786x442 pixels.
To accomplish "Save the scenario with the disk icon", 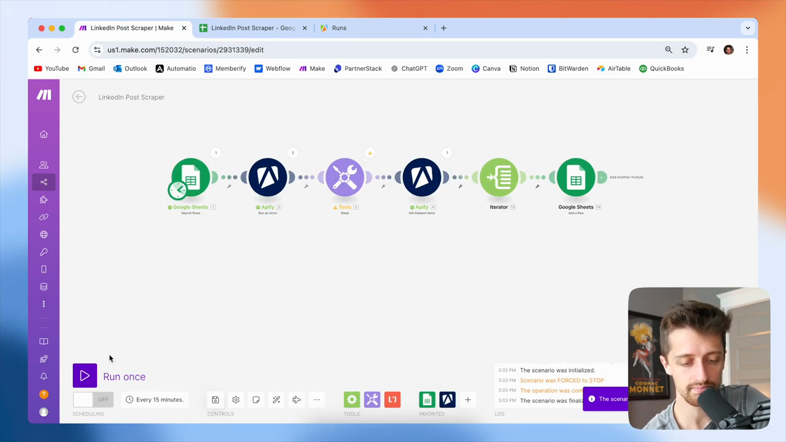I will click(216, 400).
